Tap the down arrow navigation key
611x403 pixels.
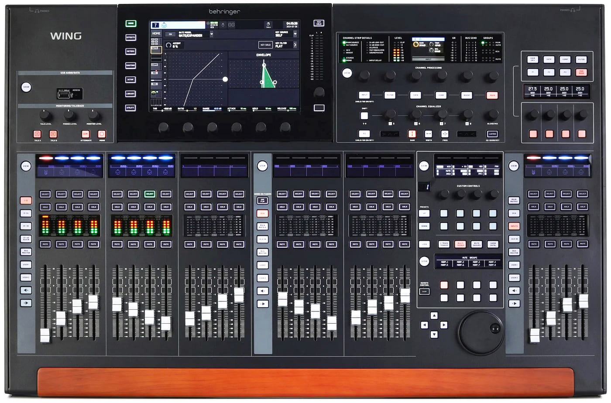pos(434,335)
